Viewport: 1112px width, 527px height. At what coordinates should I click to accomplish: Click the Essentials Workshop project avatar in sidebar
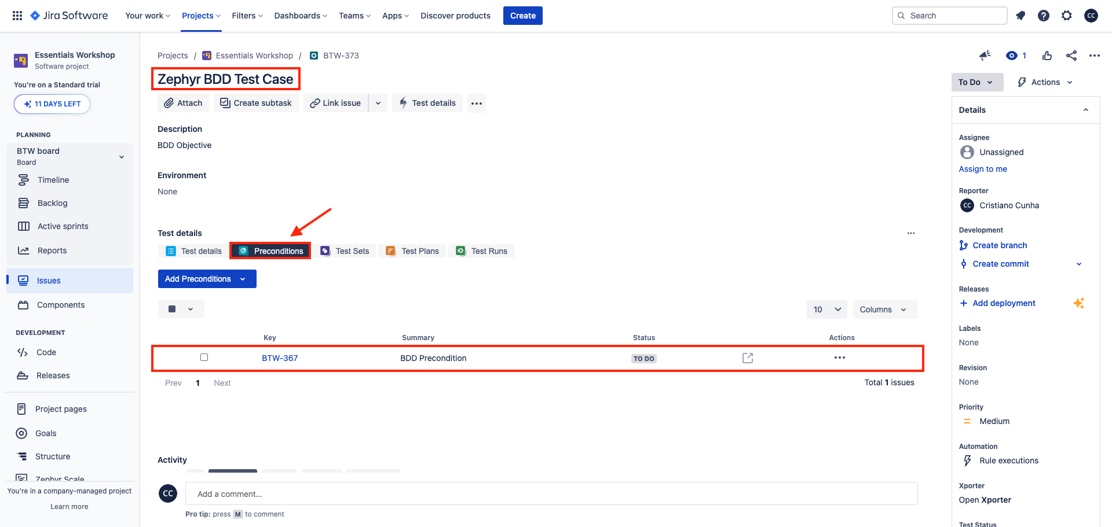21,60
